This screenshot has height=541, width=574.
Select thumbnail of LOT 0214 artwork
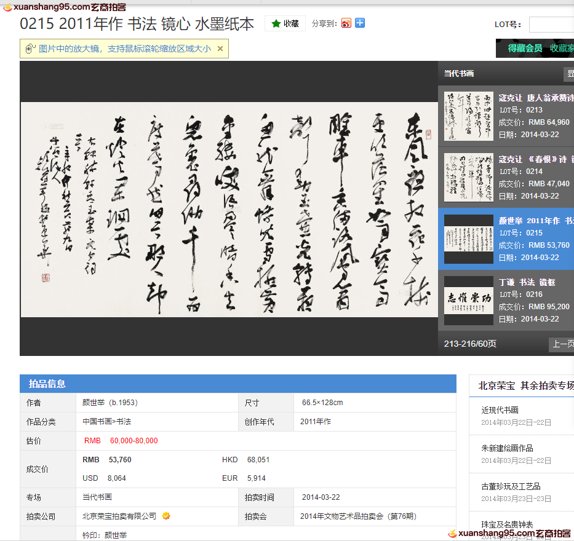[x=469, y=178]
